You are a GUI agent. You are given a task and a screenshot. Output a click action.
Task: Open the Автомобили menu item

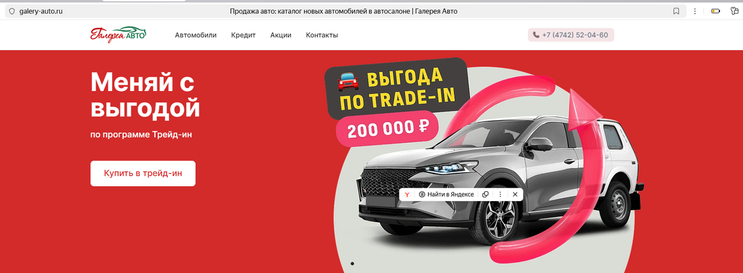[x=196, y=35]
